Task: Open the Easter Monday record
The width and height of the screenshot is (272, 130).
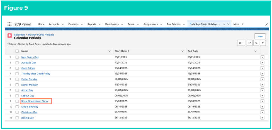Action: coord(30,85)
